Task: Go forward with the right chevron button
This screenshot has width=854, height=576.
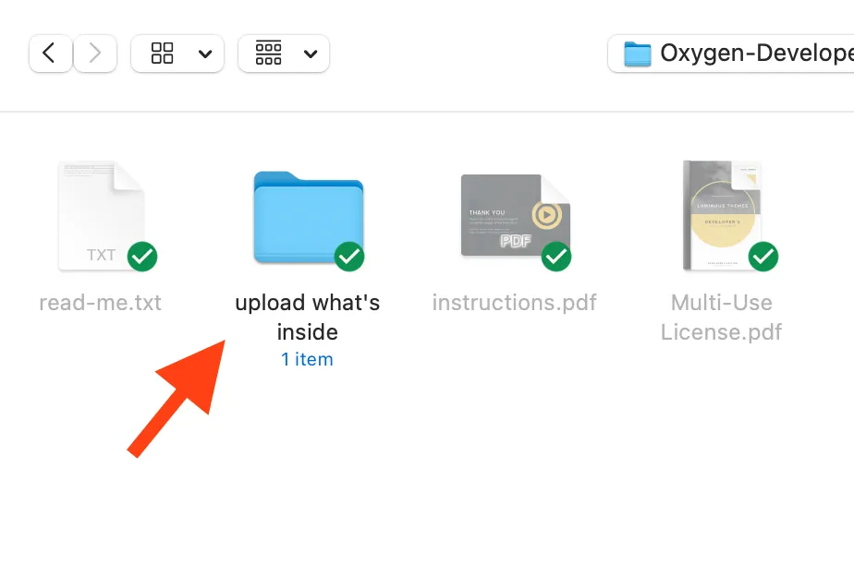Action: tap(95, 54)
